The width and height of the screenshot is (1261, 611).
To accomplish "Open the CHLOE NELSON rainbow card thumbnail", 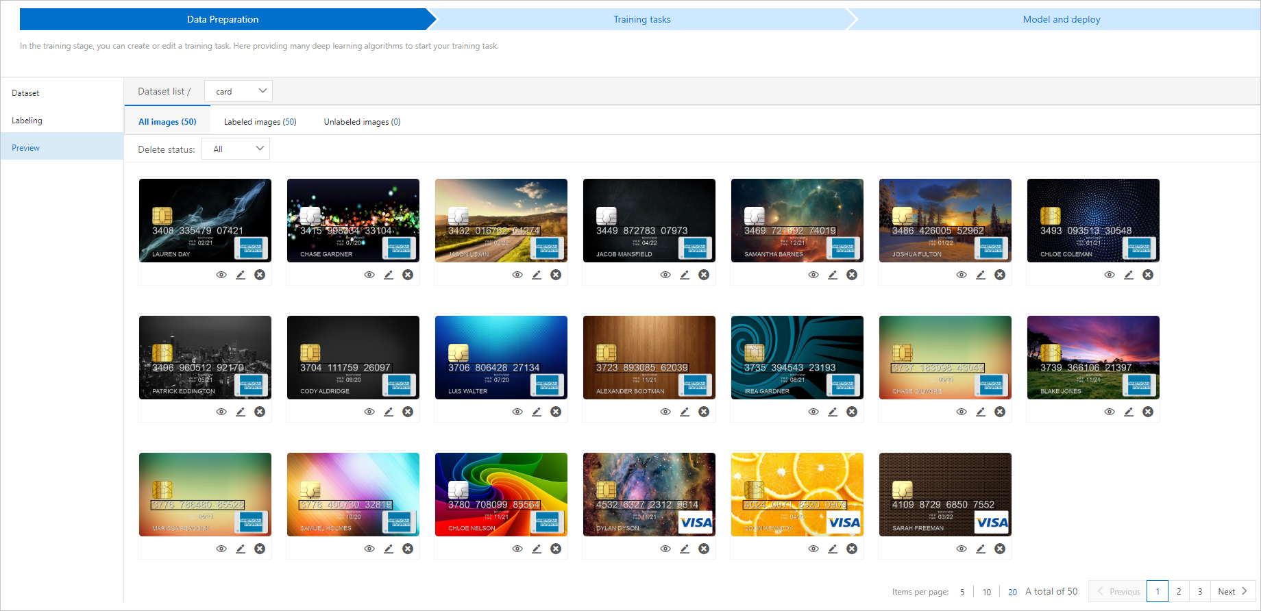I will point(501,495).
